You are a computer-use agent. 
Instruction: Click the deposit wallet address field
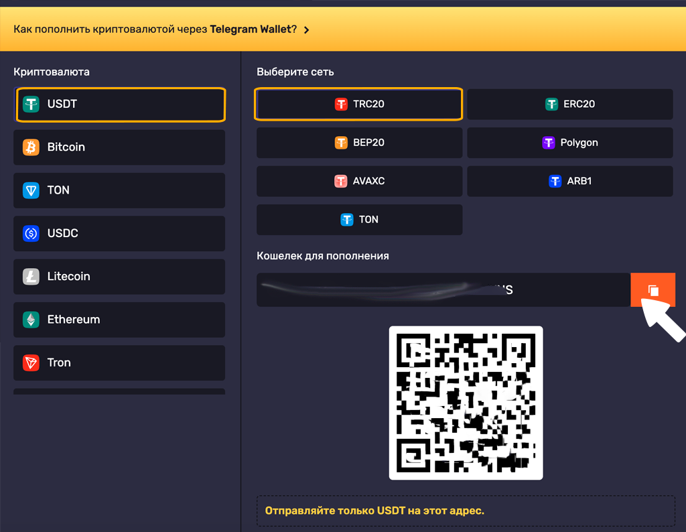(x=443, y=289)
